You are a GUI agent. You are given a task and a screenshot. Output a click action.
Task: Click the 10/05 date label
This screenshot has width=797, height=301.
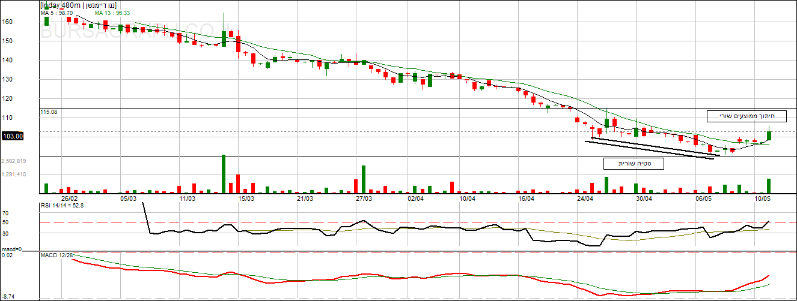[x=763, y=198]
